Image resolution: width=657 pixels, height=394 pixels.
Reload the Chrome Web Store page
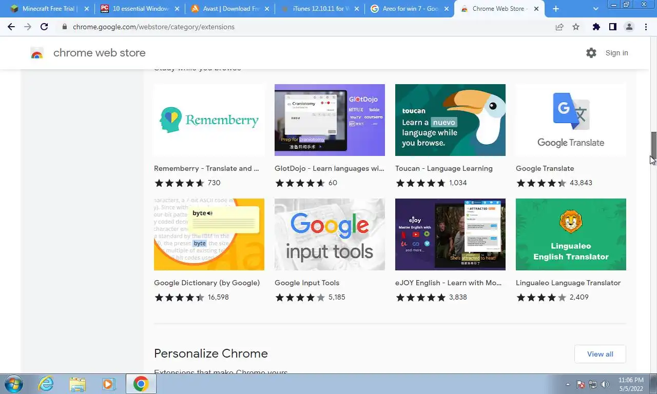point(44,27)
